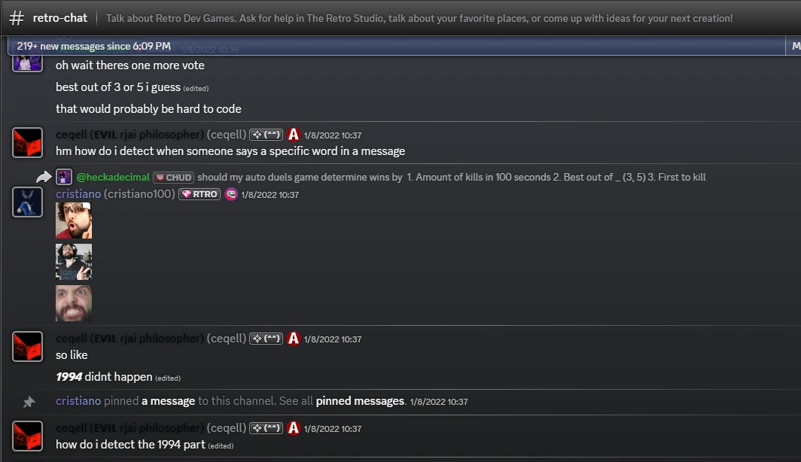Click the pink role icon after the RTRO tag
801x462 pixels.
231,194
